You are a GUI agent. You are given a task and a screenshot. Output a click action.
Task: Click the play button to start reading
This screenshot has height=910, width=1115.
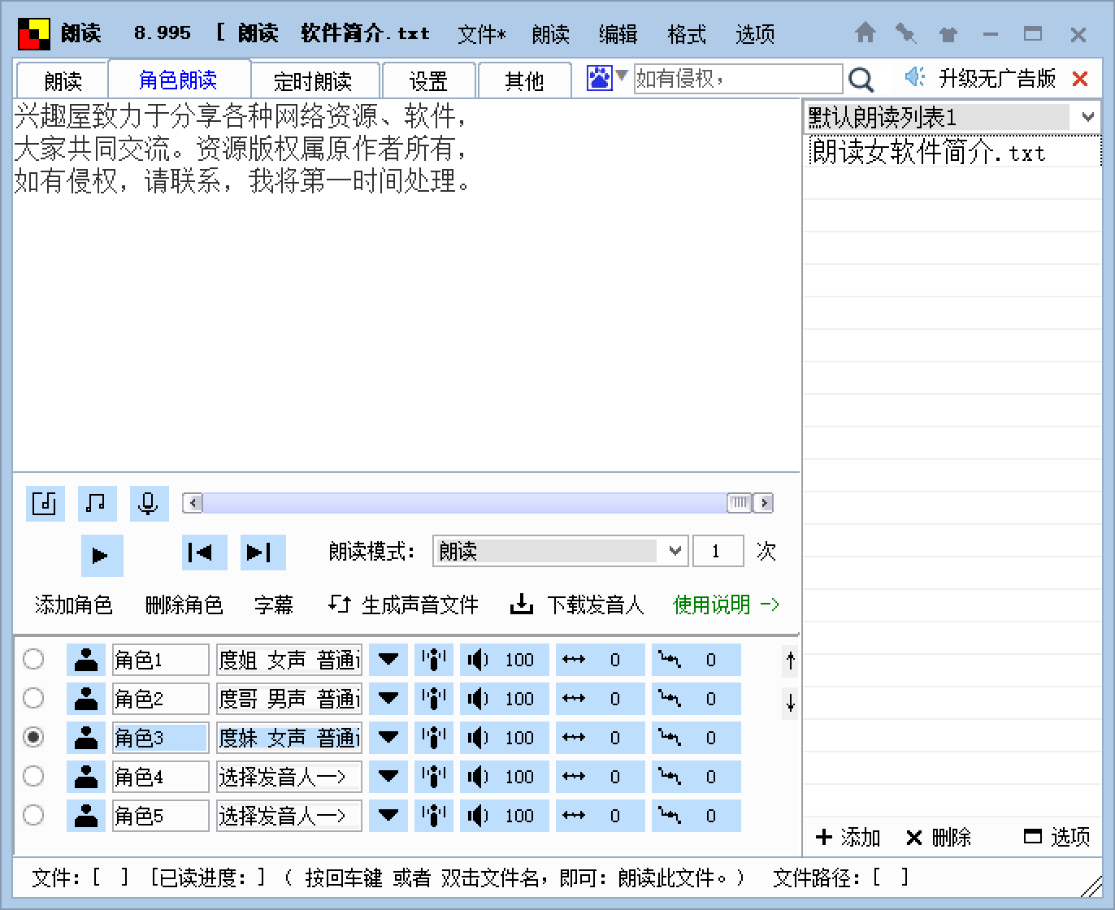[101, 555]
